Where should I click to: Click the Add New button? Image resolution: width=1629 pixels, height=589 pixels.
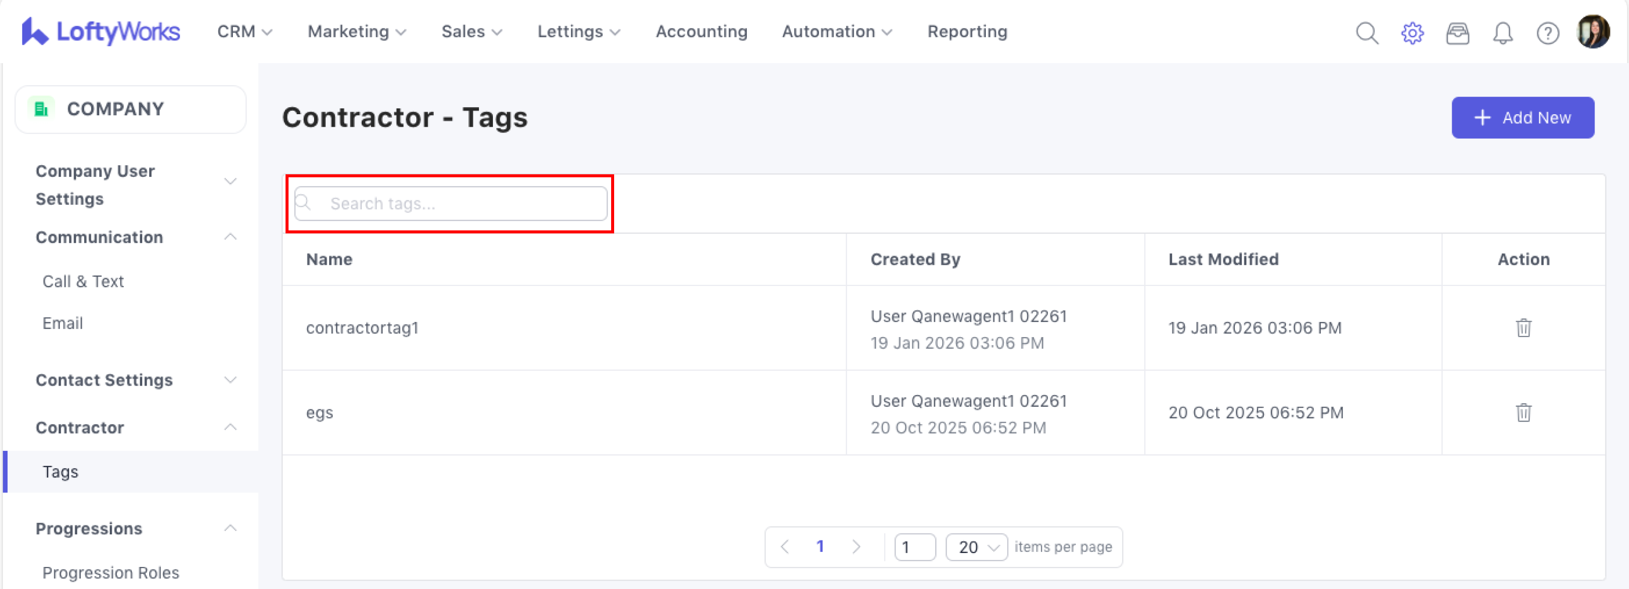[1522, 118]
